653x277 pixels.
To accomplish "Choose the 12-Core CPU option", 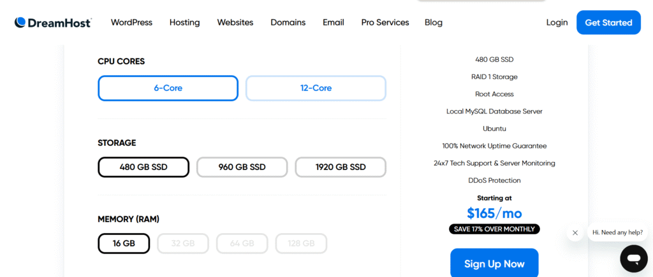I will click(316, 88).
